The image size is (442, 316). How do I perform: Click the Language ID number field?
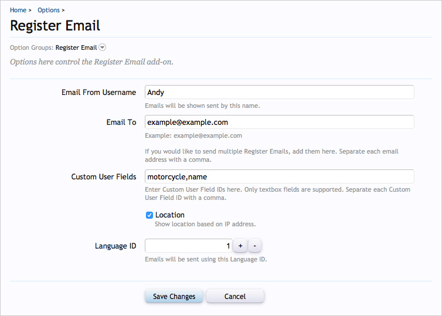coord(189,246)
